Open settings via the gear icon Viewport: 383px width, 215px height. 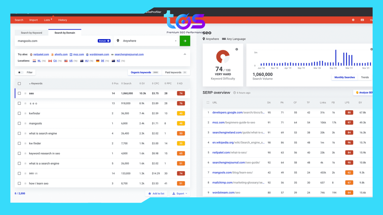pos(353,20)
